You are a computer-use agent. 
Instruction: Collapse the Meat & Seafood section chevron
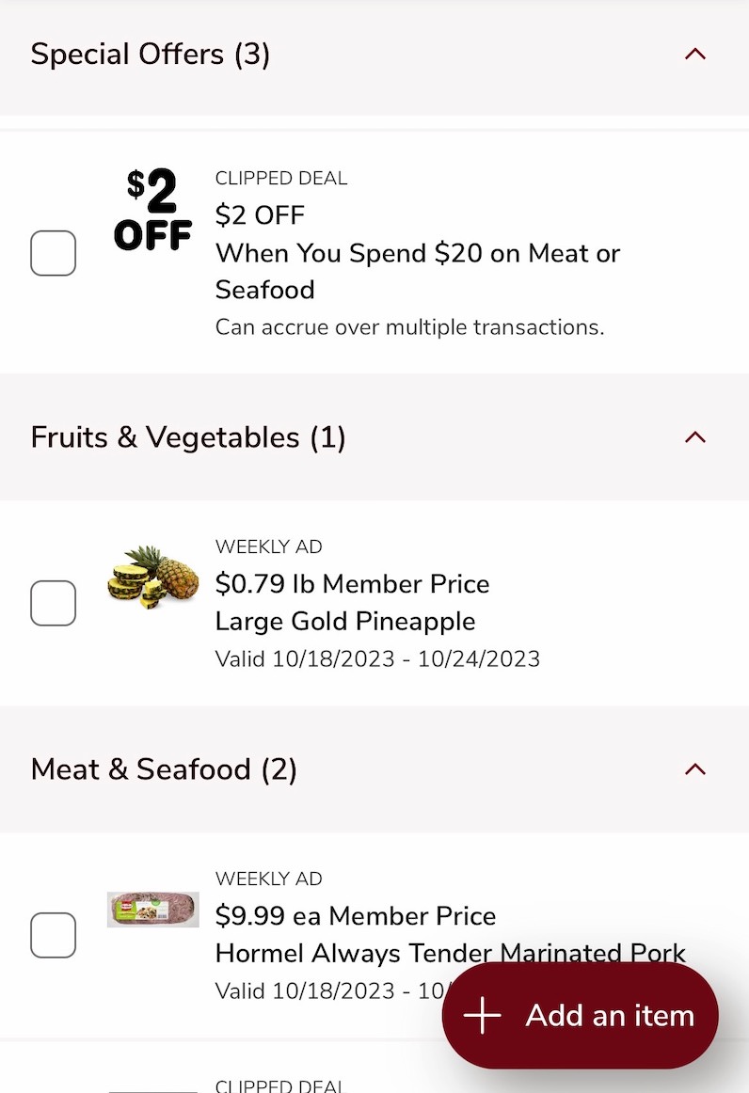695,768
